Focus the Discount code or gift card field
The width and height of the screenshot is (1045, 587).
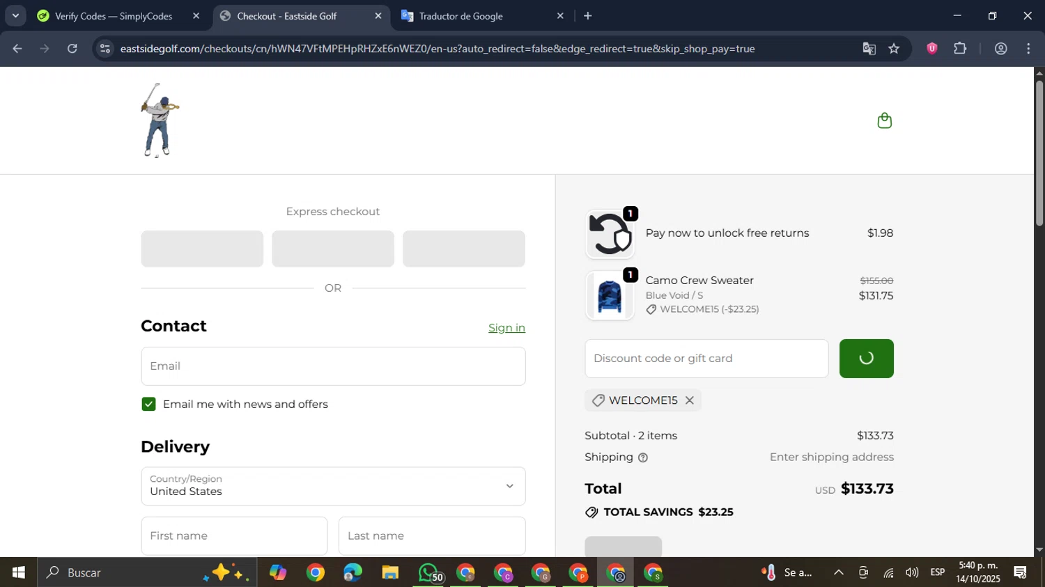coord(706,359)
